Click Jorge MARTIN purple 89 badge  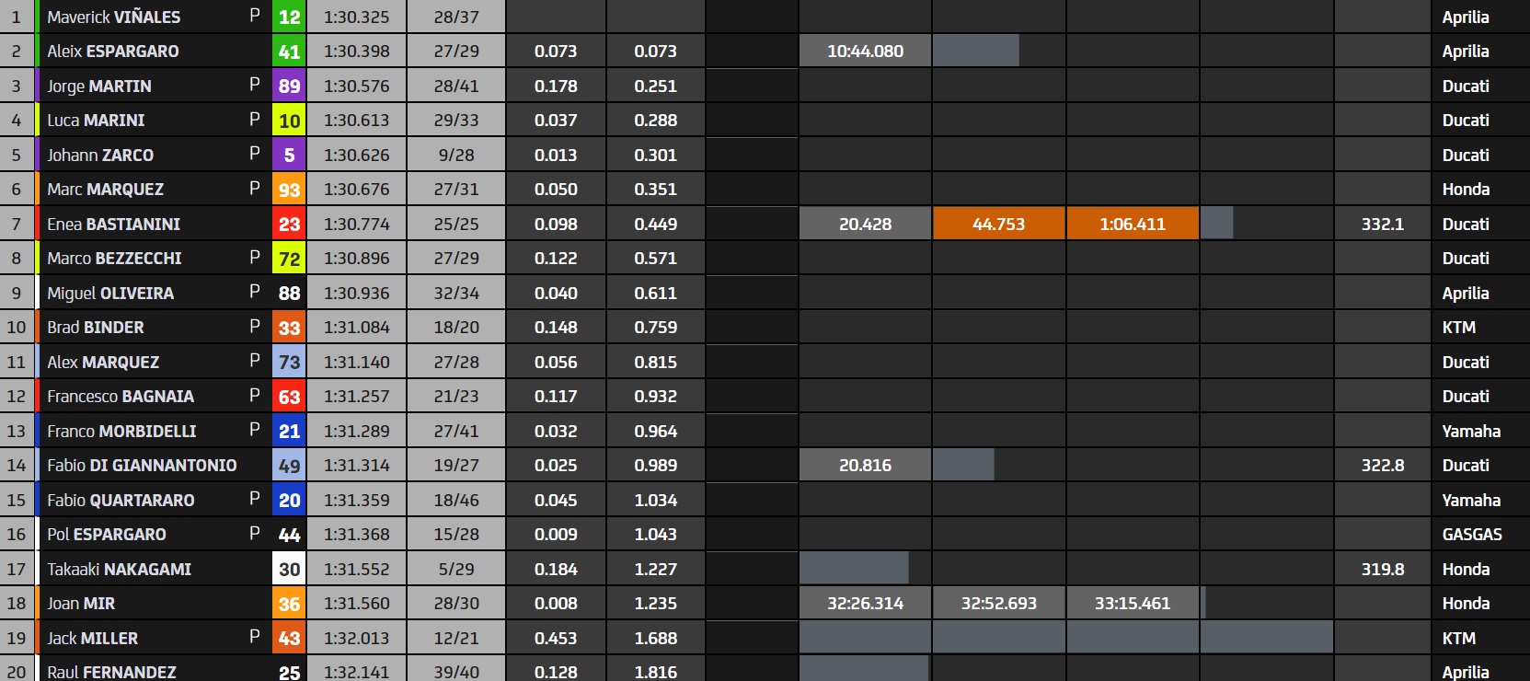289,86
